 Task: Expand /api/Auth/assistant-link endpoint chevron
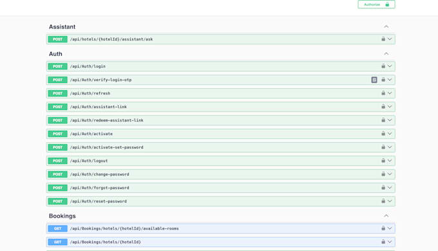pos(390,106)
